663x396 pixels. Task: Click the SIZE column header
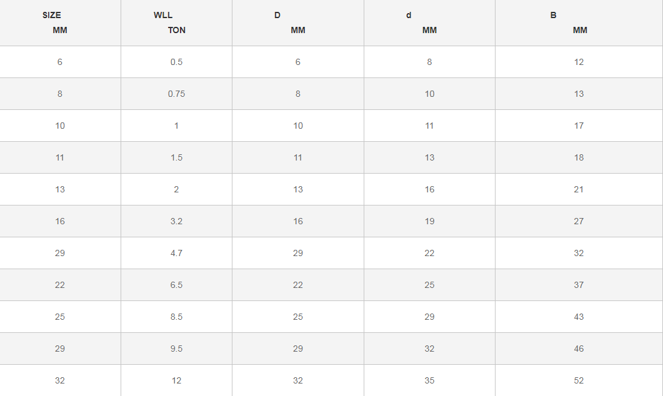(52, 15)
